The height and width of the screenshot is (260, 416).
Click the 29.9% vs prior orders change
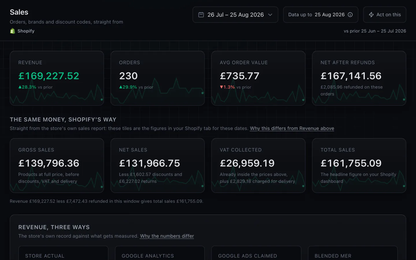(136, 87)
